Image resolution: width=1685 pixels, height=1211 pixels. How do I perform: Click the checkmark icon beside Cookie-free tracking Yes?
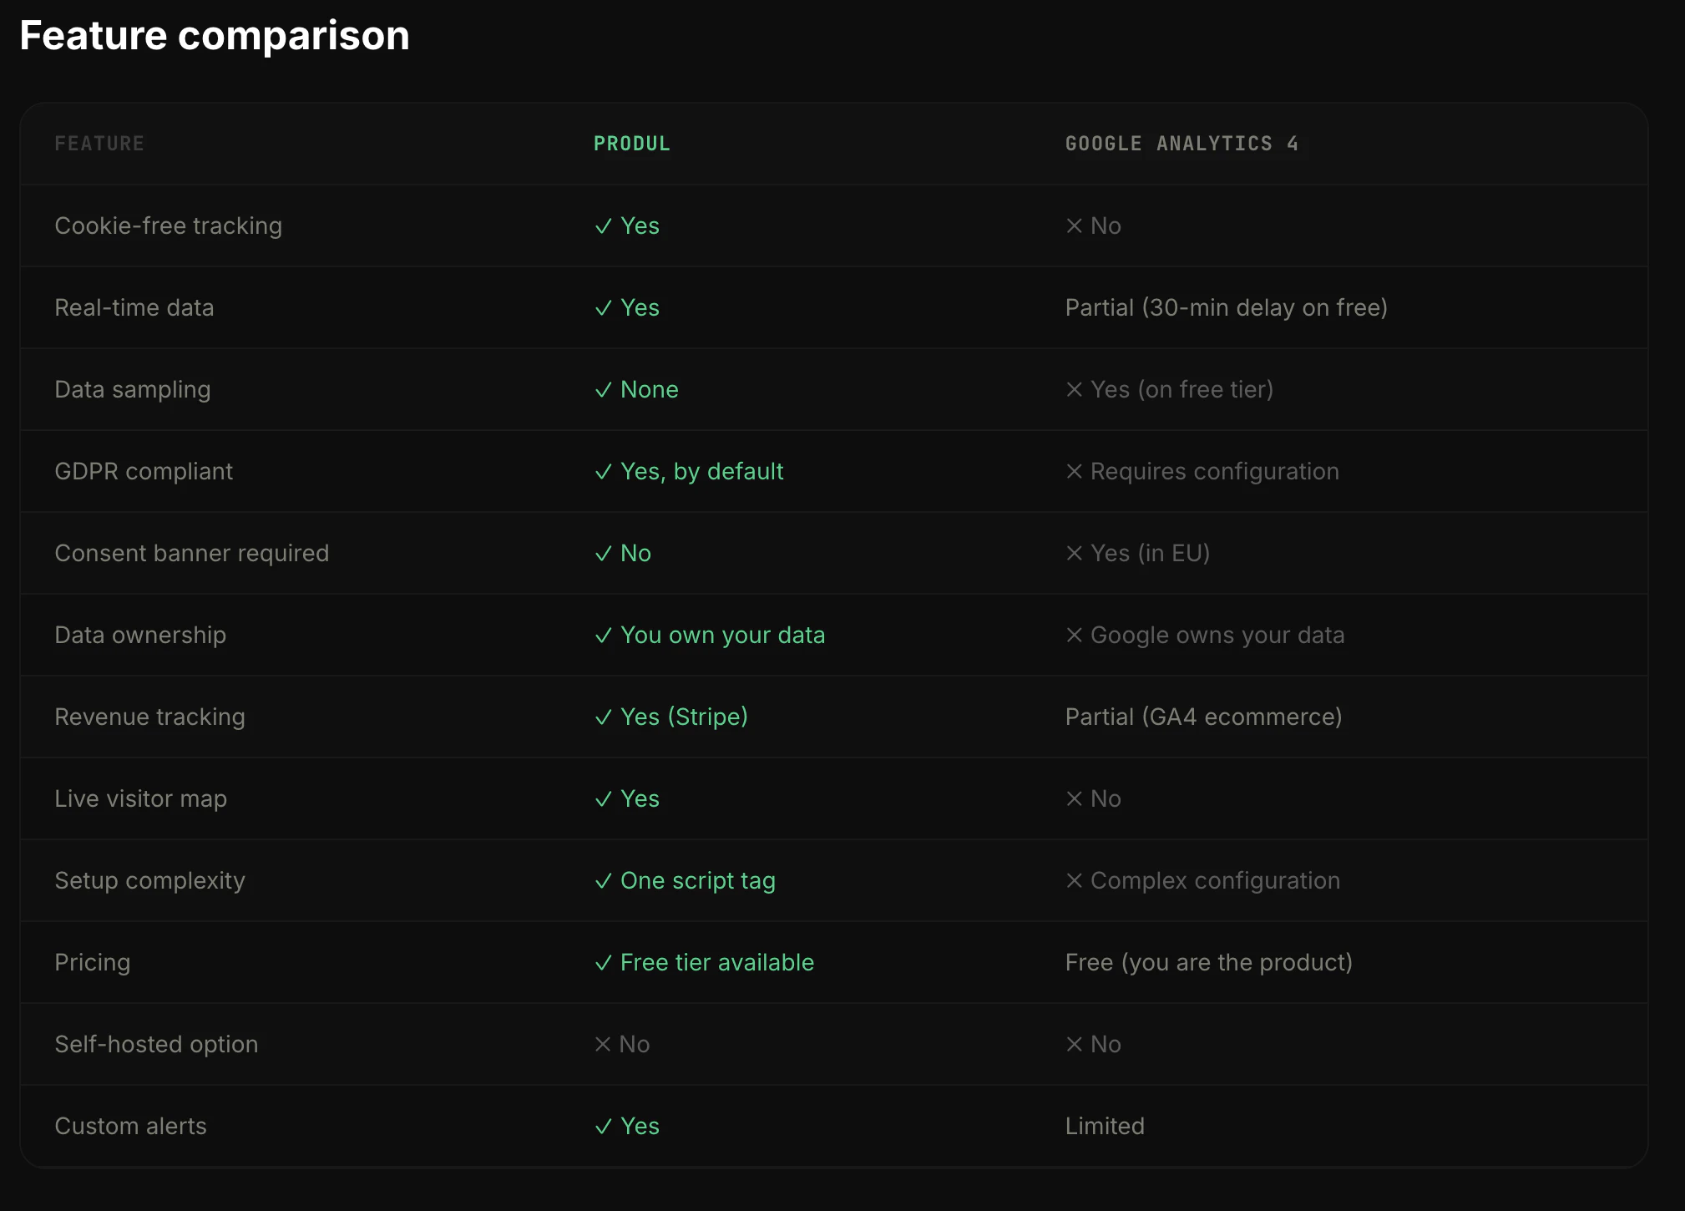tap(603, 226)
